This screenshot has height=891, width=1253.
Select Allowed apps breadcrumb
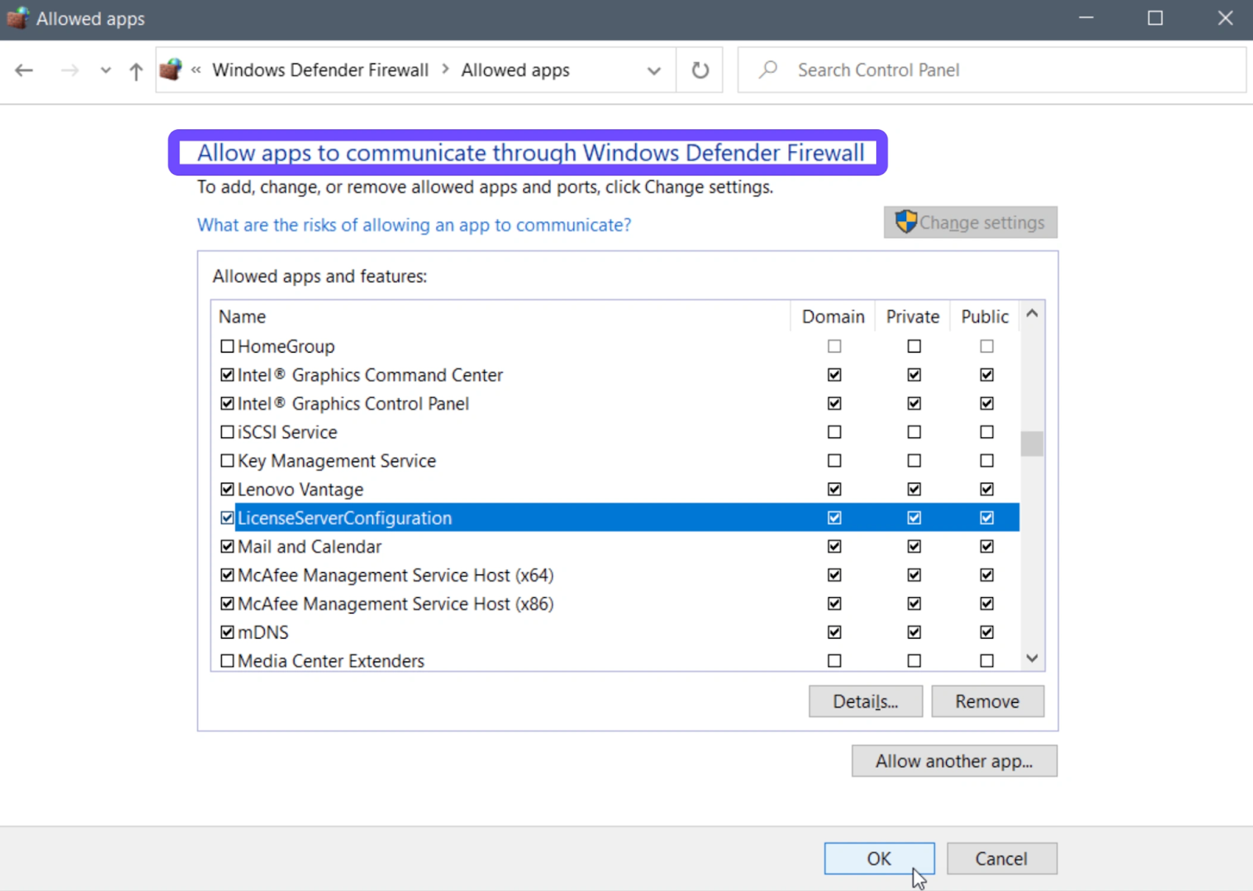pos(515,70)
